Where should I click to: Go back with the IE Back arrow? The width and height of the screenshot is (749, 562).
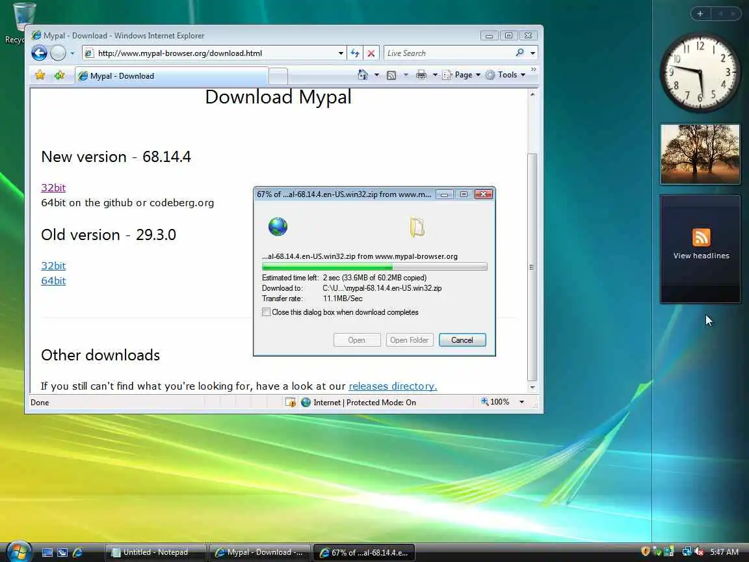pos(39,53)
